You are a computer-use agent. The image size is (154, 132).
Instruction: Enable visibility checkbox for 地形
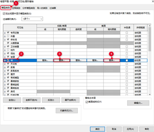click(x=8, y=50)
